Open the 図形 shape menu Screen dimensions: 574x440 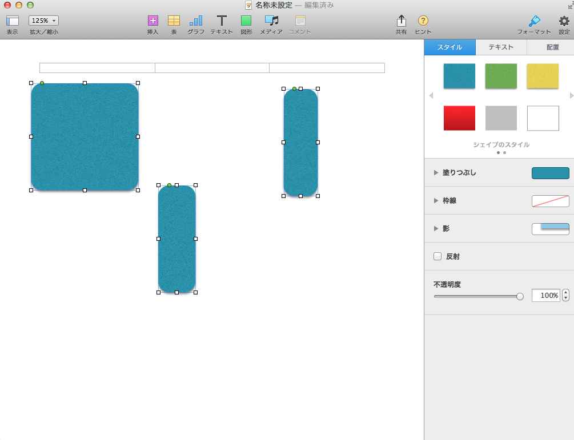(x=246, y=21)
